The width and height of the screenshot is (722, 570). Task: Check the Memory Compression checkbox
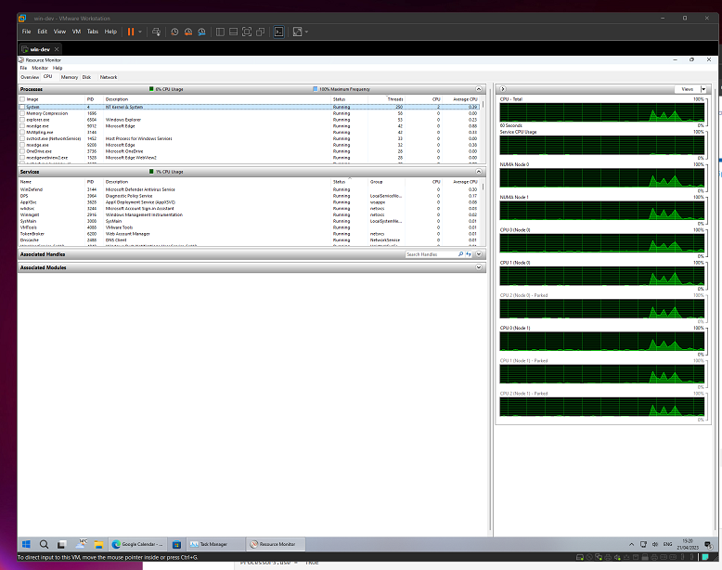click(x=22, y=113)
